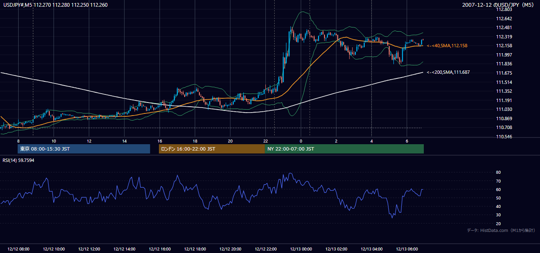Image resolution: width=540 pixels, height=253 pixels.
Task: Click hour label 0 under the price chart
Action: (x=301, y=140)
